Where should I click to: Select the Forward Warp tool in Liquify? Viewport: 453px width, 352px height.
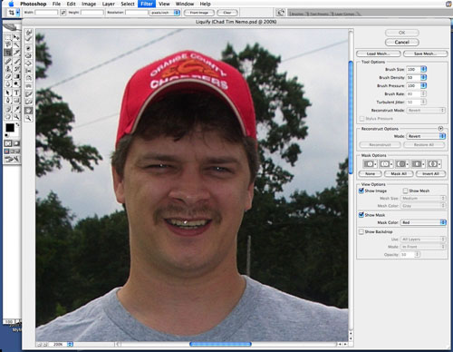click(x=28, y=33)
